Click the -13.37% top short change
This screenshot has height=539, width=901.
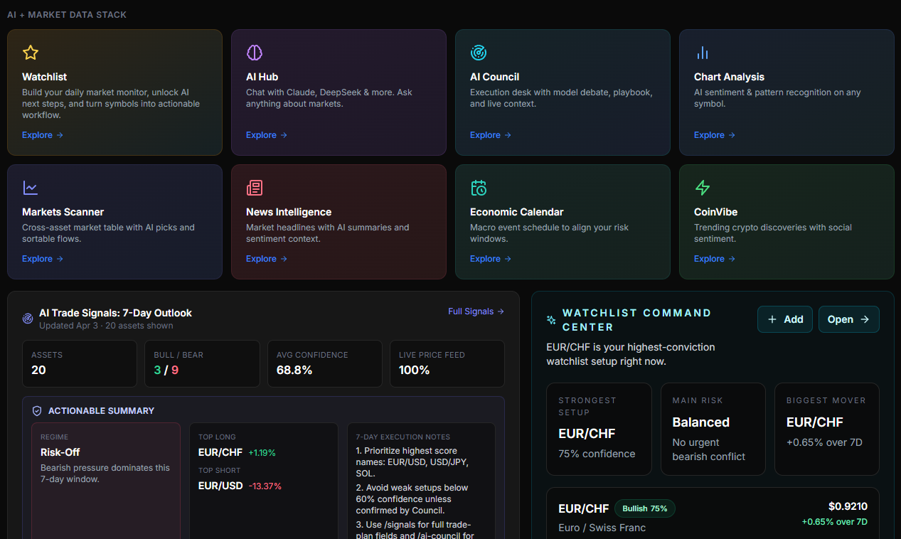pyautogui.click(x=265, y=486)
